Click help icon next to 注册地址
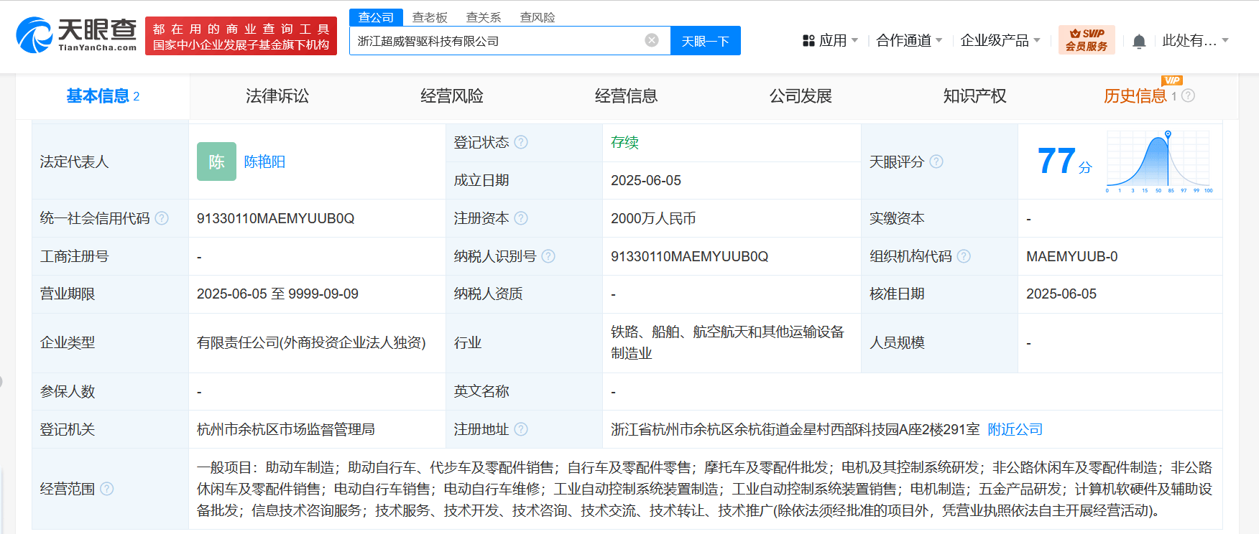Screen dimensions: 1259x534 click(x=521, y=429)
